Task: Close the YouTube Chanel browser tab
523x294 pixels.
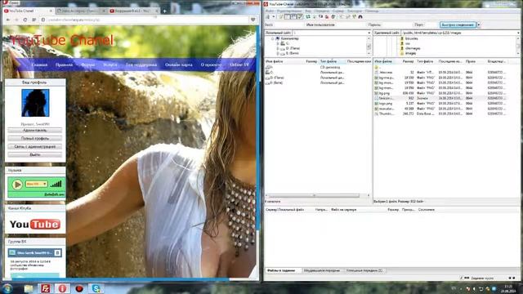Action: click(51, 11)
